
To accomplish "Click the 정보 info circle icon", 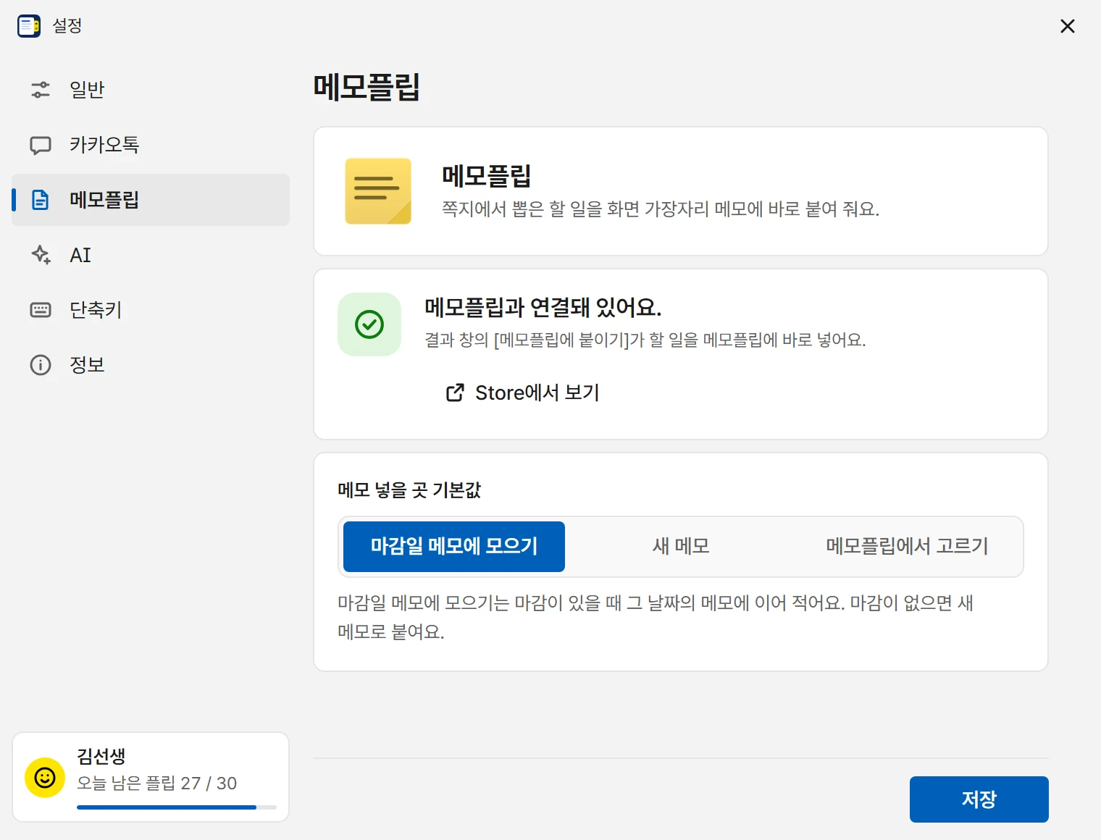I will coord(41,365).
